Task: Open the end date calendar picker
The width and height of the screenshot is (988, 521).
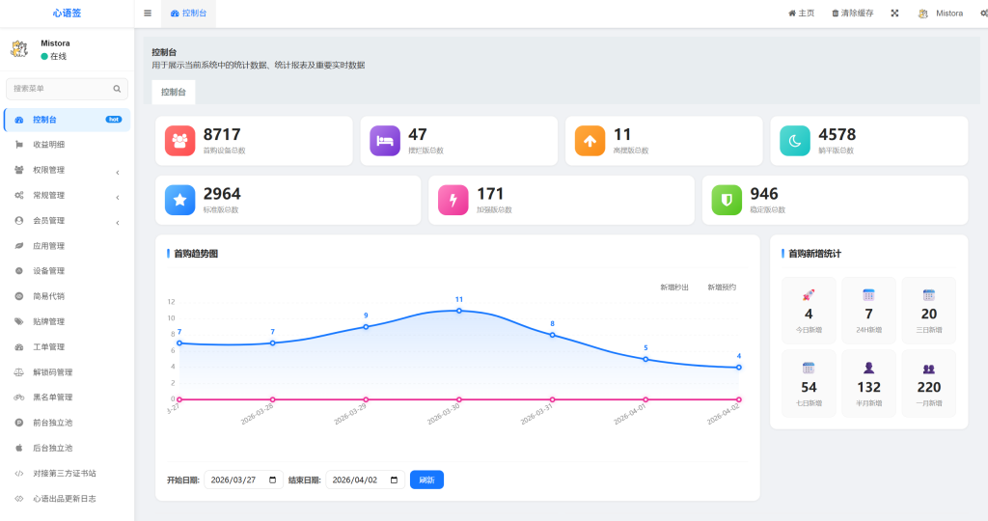Action: coord(395,480)
